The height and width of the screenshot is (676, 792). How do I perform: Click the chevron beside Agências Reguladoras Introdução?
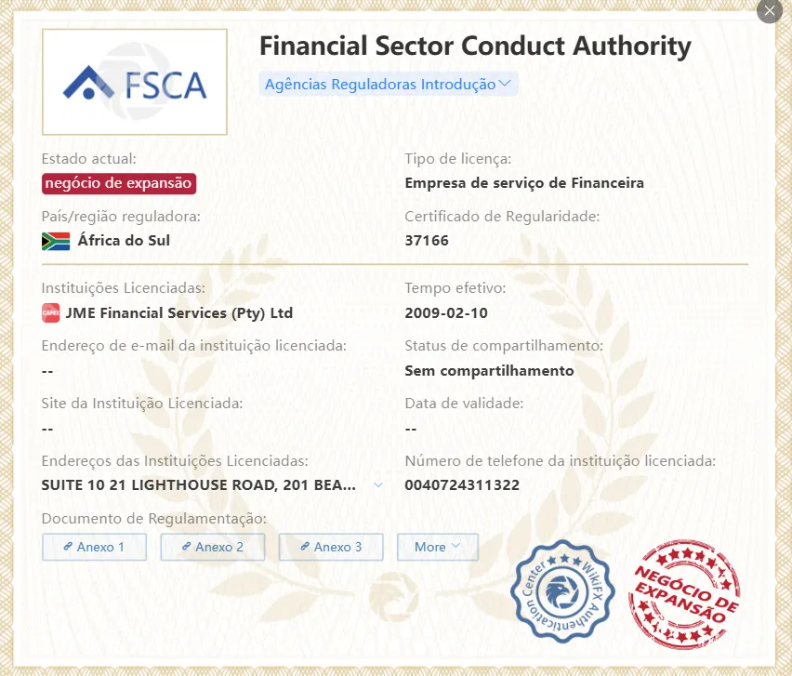pos(505,84)
